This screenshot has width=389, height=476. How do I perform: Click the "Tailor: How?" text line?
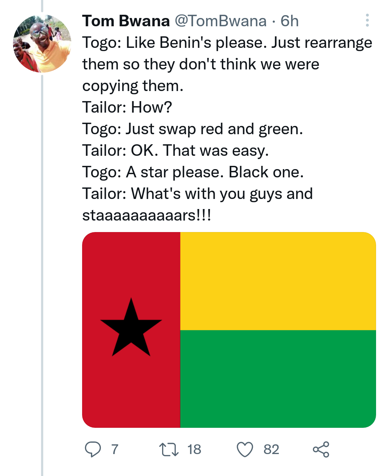point(127,107)
